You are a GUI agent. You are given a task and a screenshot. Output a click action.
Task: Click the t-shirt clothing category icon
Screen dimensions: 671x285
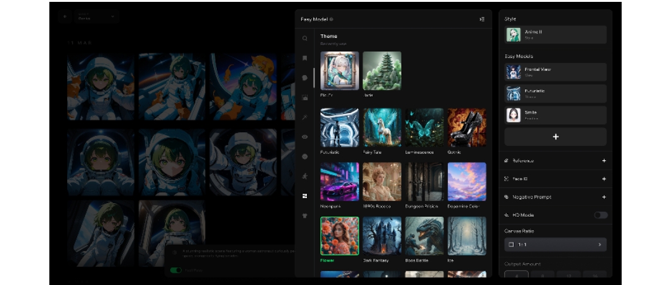[x=304, y=216]
